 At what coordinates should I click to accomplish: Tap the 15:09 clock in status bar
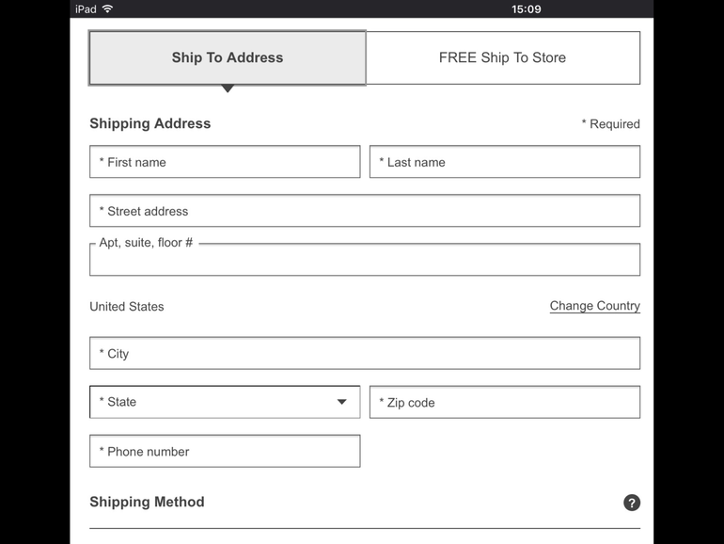[526, 8]
